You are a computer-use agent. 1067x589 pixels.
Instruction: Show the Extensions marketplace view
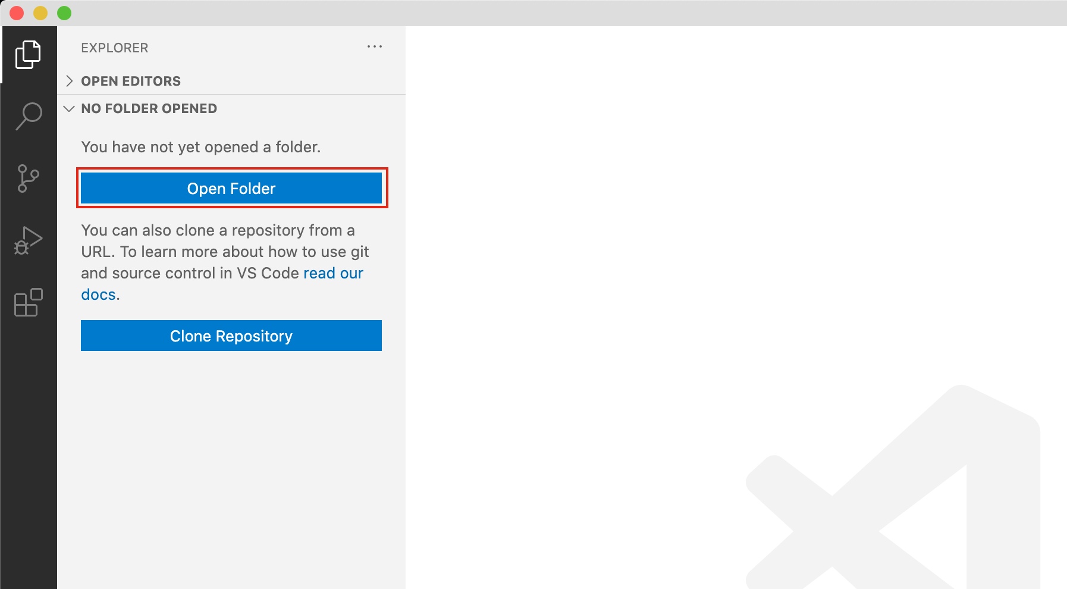[28, 302]
